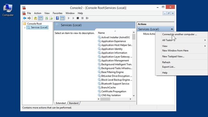208x117 pixels.
Task: Click the Export List toolbar icon
Action: click(51, 18)
